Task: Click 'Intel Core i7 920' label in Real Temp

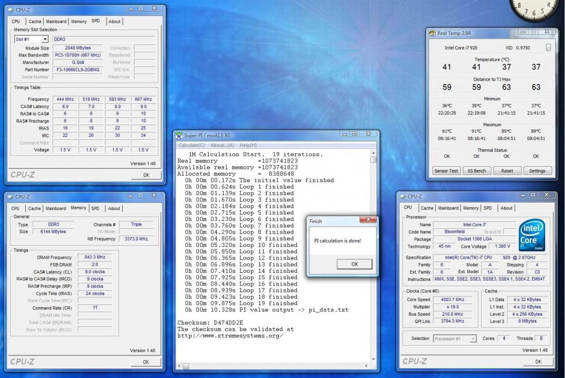Action: tap(462, 48)
